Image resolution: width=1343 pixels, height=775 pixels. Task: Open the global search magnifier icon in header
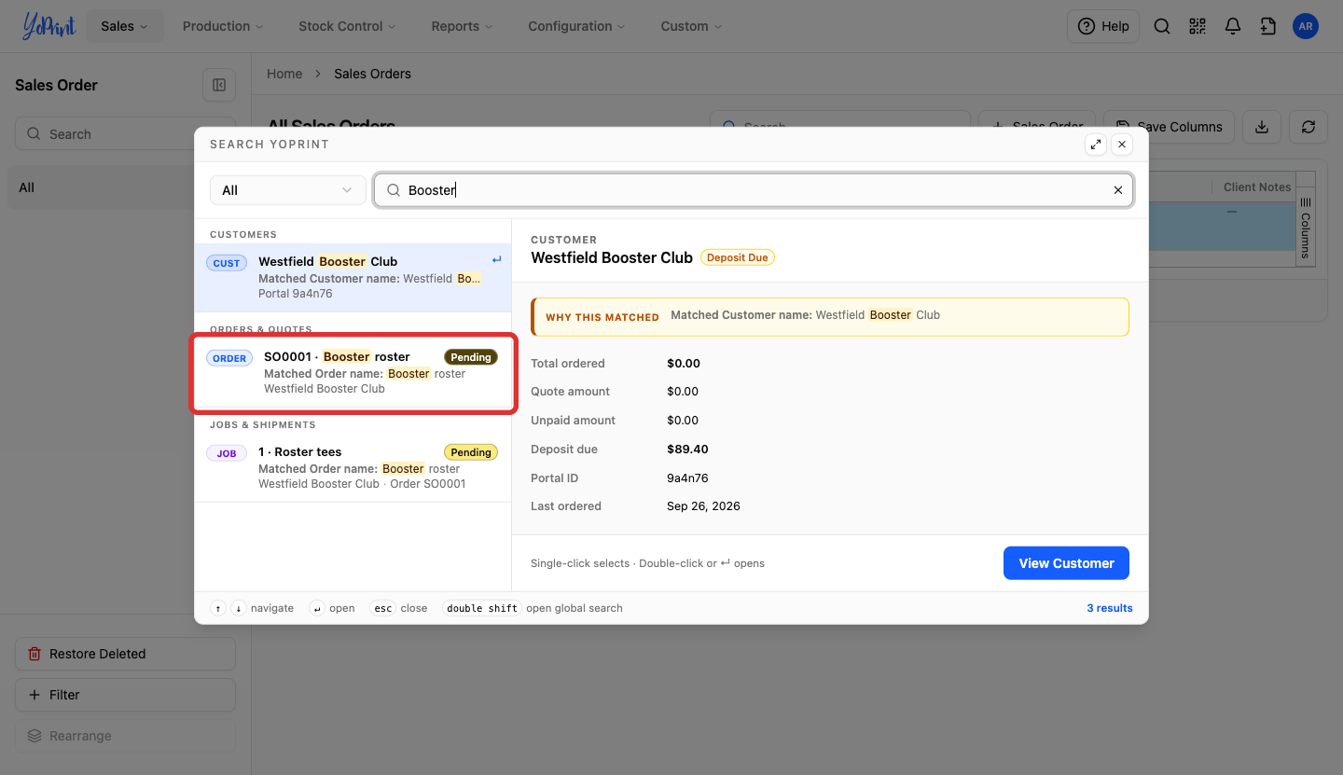tap(1162, 26)
